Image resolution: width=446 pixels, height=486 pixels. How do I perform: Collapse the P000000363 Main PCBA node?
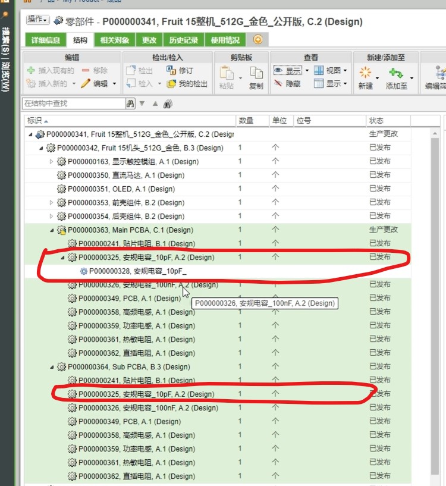pos(52,230)
